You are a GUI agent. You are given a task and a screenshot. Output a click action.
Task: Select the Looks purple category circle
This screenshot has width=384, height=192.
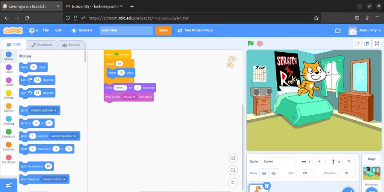9,67
